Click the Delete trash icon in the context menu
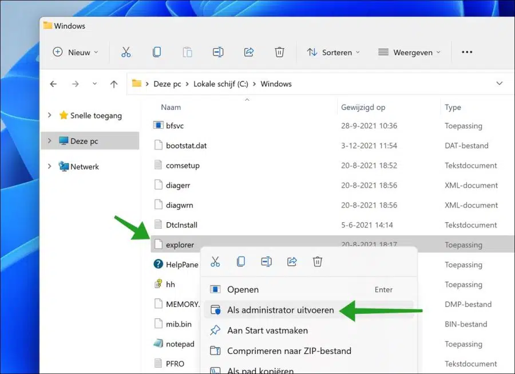This screenshot has width=515, height=374. click(317, 262)
